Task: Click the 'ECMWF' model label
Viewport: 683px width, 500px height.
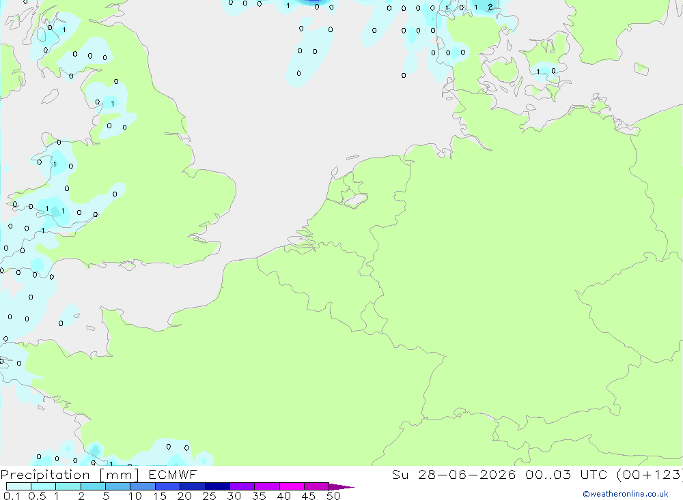Action: pos(173,474)
